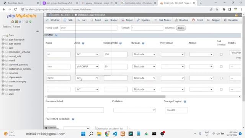The image size is (245, 138).
Task: Click the Kirim button
Action: pos(181,28)
